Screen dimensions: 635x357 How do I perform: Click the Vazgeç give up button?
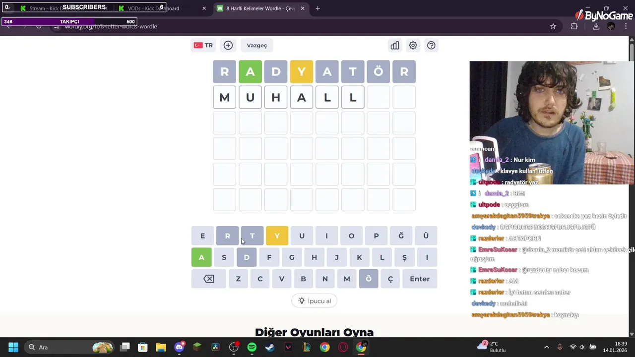coord(257,45)
